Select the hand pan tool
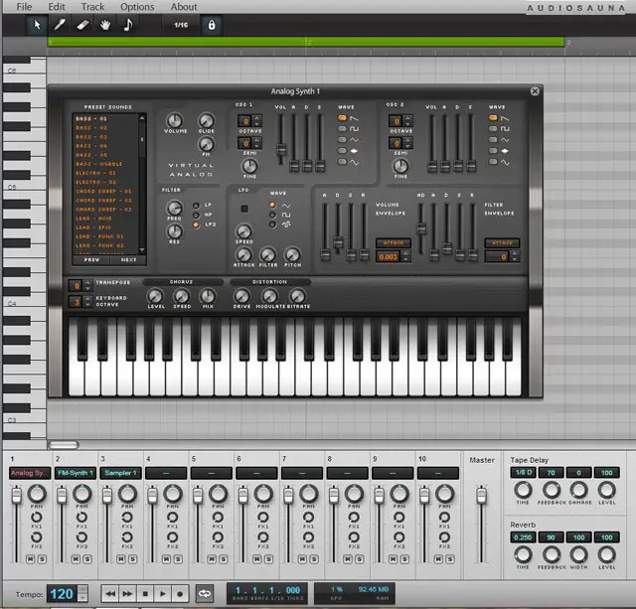This screenshot has height=609, width=636. [x=105, y=25]
